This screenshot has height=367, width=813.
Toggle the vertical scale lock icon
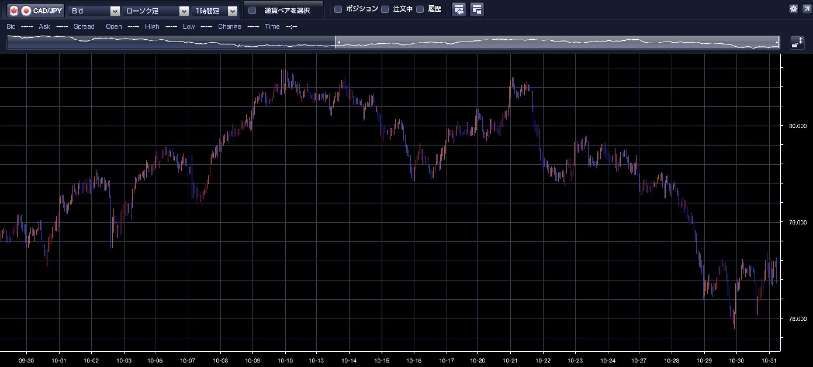click(x=797, y=42)
